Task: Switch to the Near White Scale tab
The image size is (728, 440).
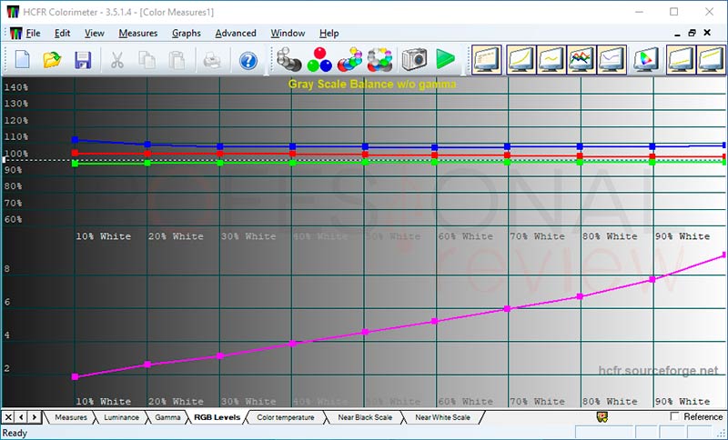Action: click(x=442, y=417)
